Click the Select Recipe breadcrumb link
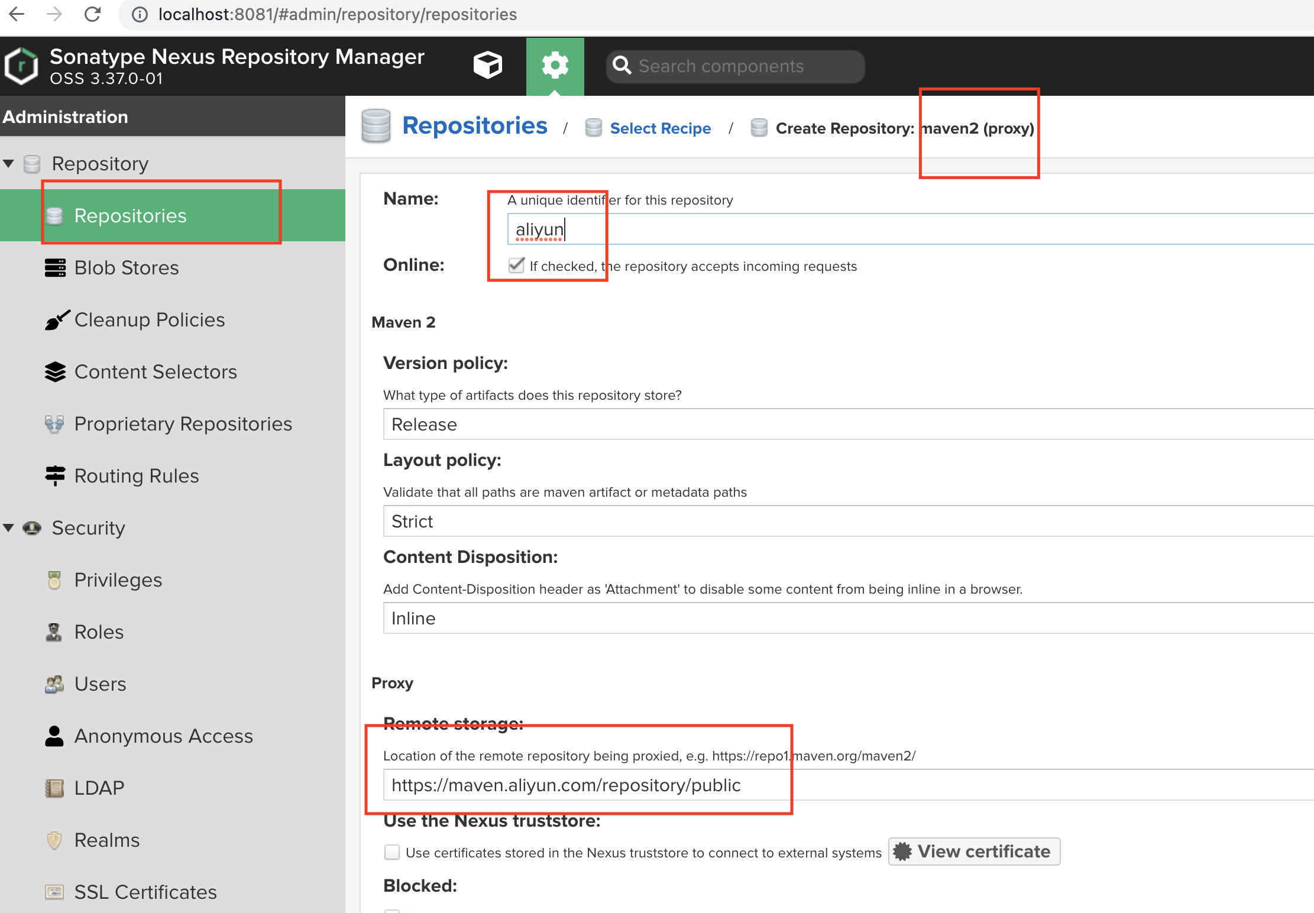 [x=661, y=128]
